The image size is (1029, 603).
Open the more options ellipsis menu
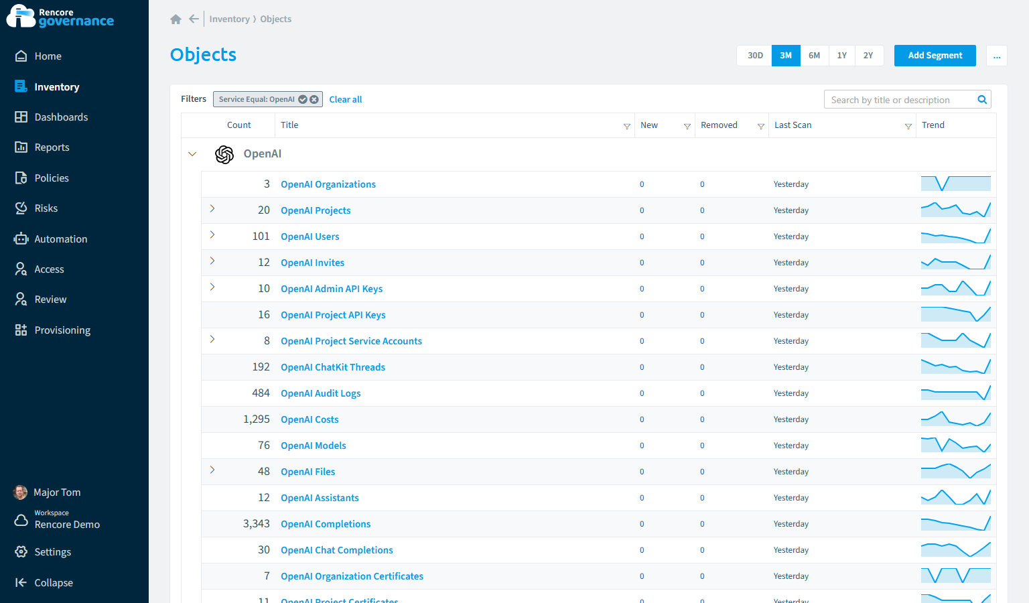pos(997,56)
